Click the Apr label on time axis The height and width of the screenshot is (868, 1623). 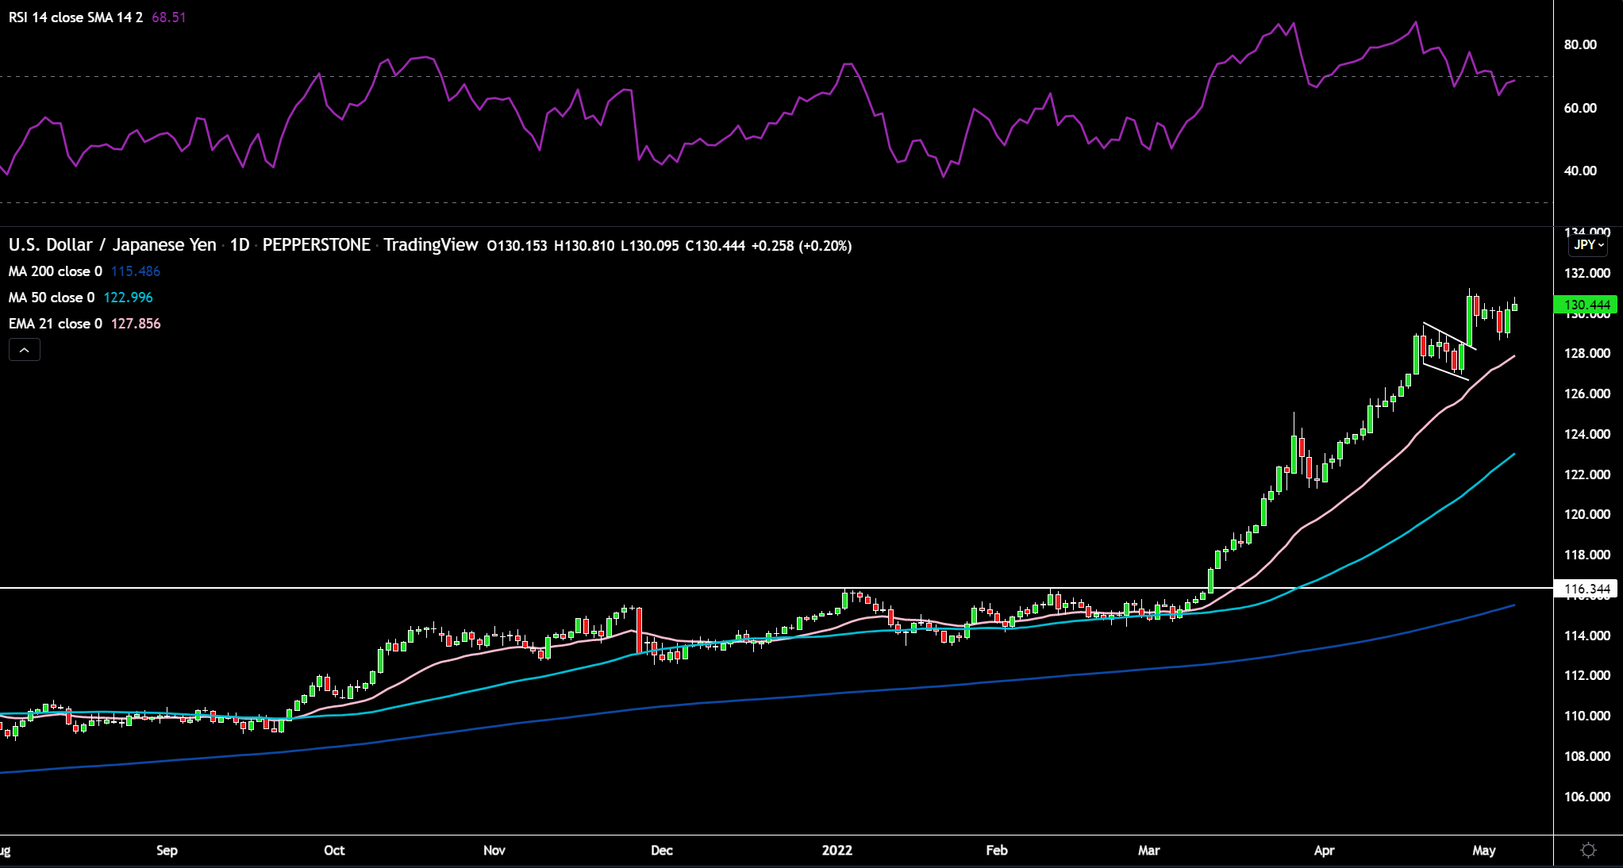1324,851
